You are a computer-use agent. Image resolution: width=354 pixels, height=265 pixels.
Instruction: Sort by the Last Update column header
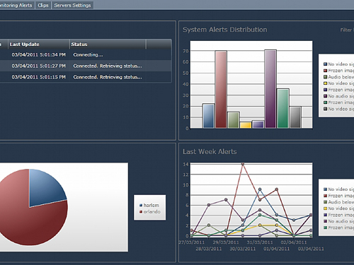[x=39, y=45]
